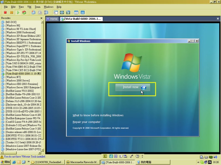Click the VMware sound device status icon
The image size is (221, 165).
(215, 157)
